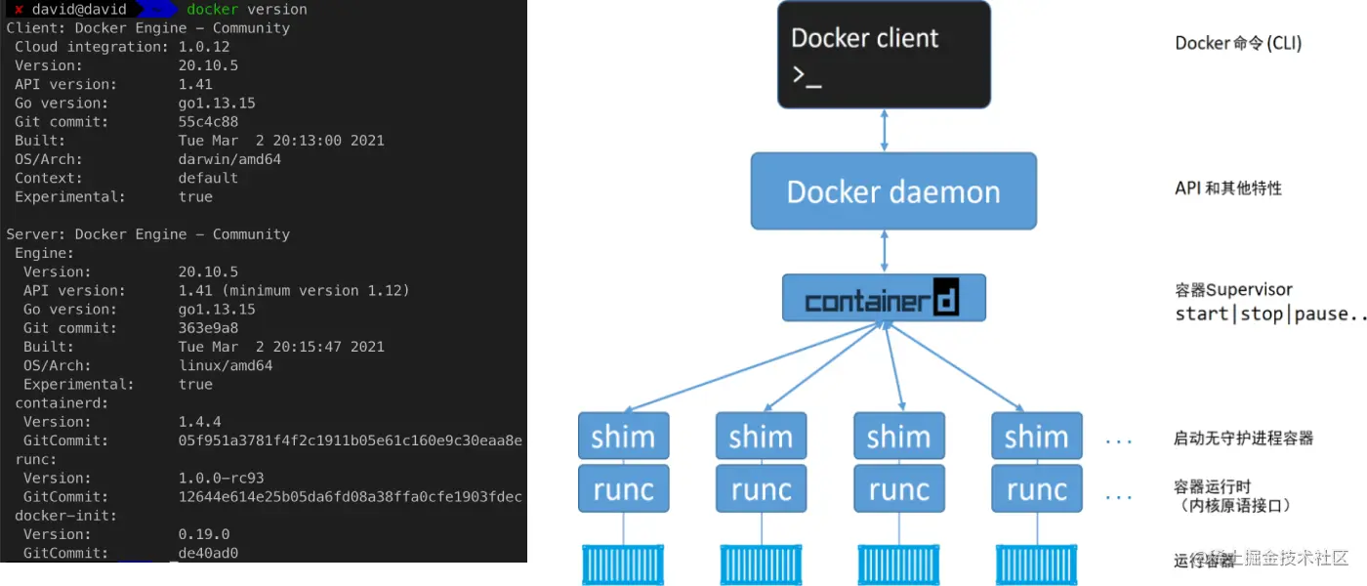The height and width of the screenshot is (586, 1367).
Task: Click the red x status icon in the prompt
Action: 19,9
